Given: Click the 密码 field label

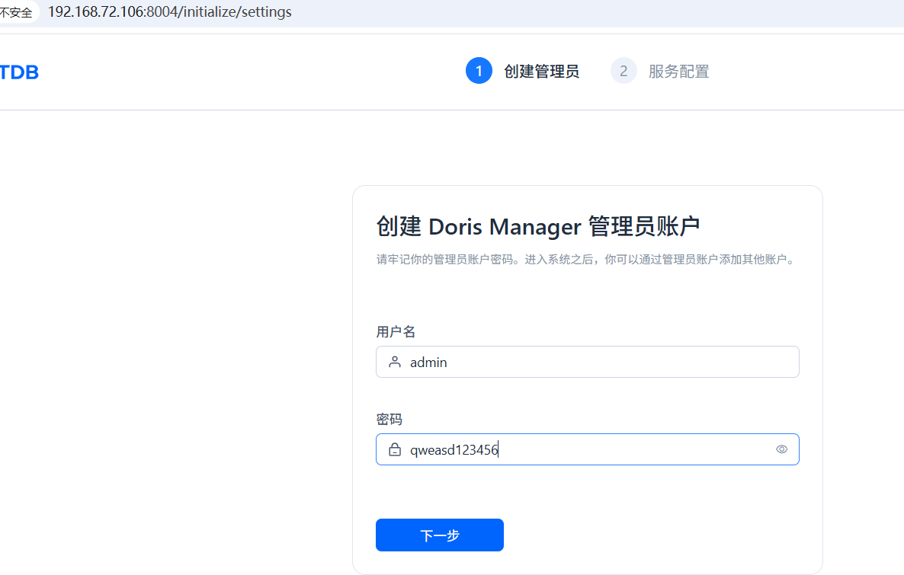Looking at the screenshot, I should click(389, 420).
